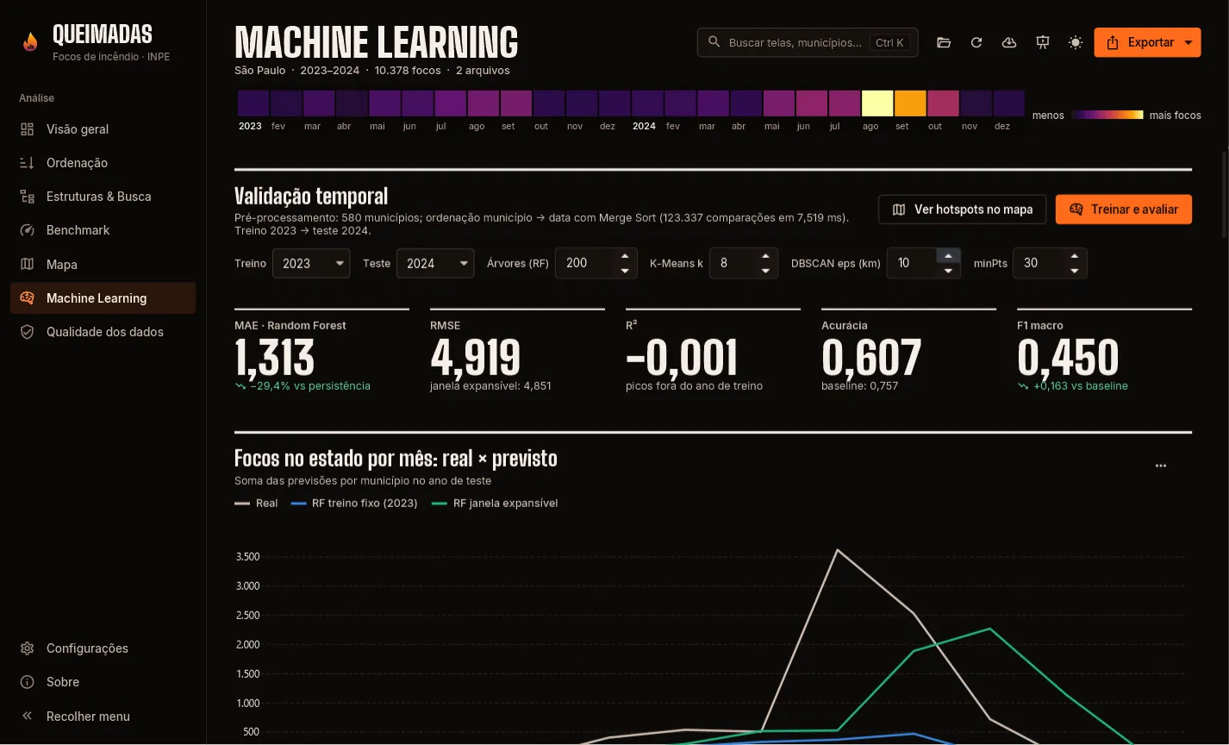Increase the DBSCAN eps (km) value
The height and width of the screenshot is (745, 1229).
coord(948,257)
